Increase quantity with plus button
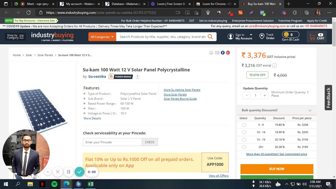Image resolution: width=336 pixels, height=189 pixels. [x=265, y=95]
